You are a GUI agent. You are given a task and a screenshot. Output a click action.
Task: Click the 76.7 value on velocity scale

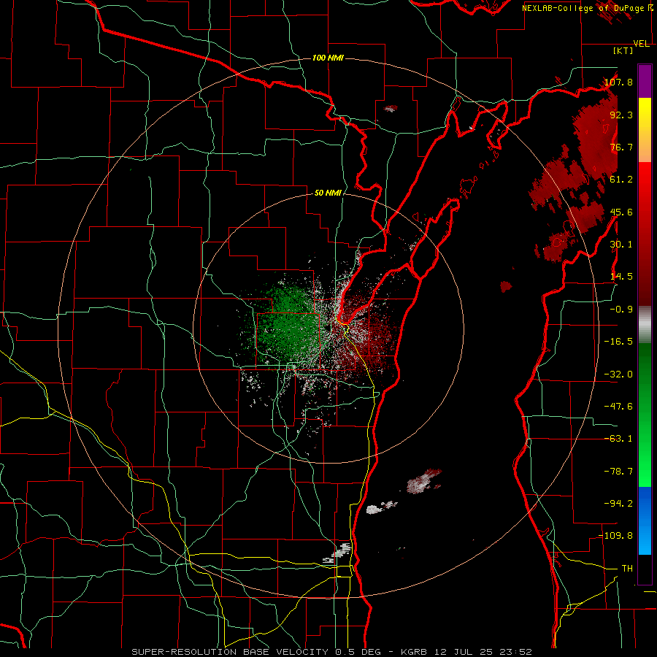click(621, 147)
